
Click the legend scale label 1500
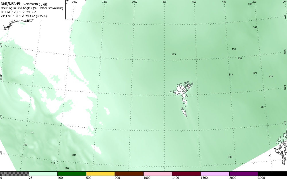[x=204, y=178]
